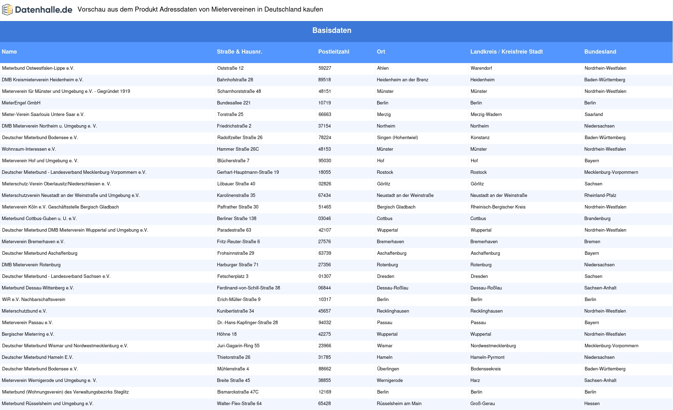Click the Basisdaten section header

point(332,30)
